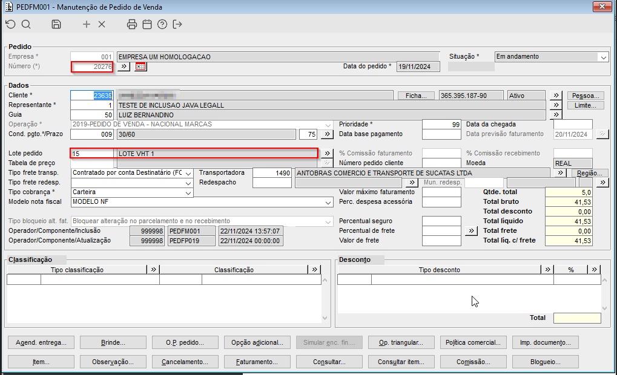Viewport: 617px width, 375px height.
Task: Open the Tipo frete transp. dropdown
Action: (188, 173)
